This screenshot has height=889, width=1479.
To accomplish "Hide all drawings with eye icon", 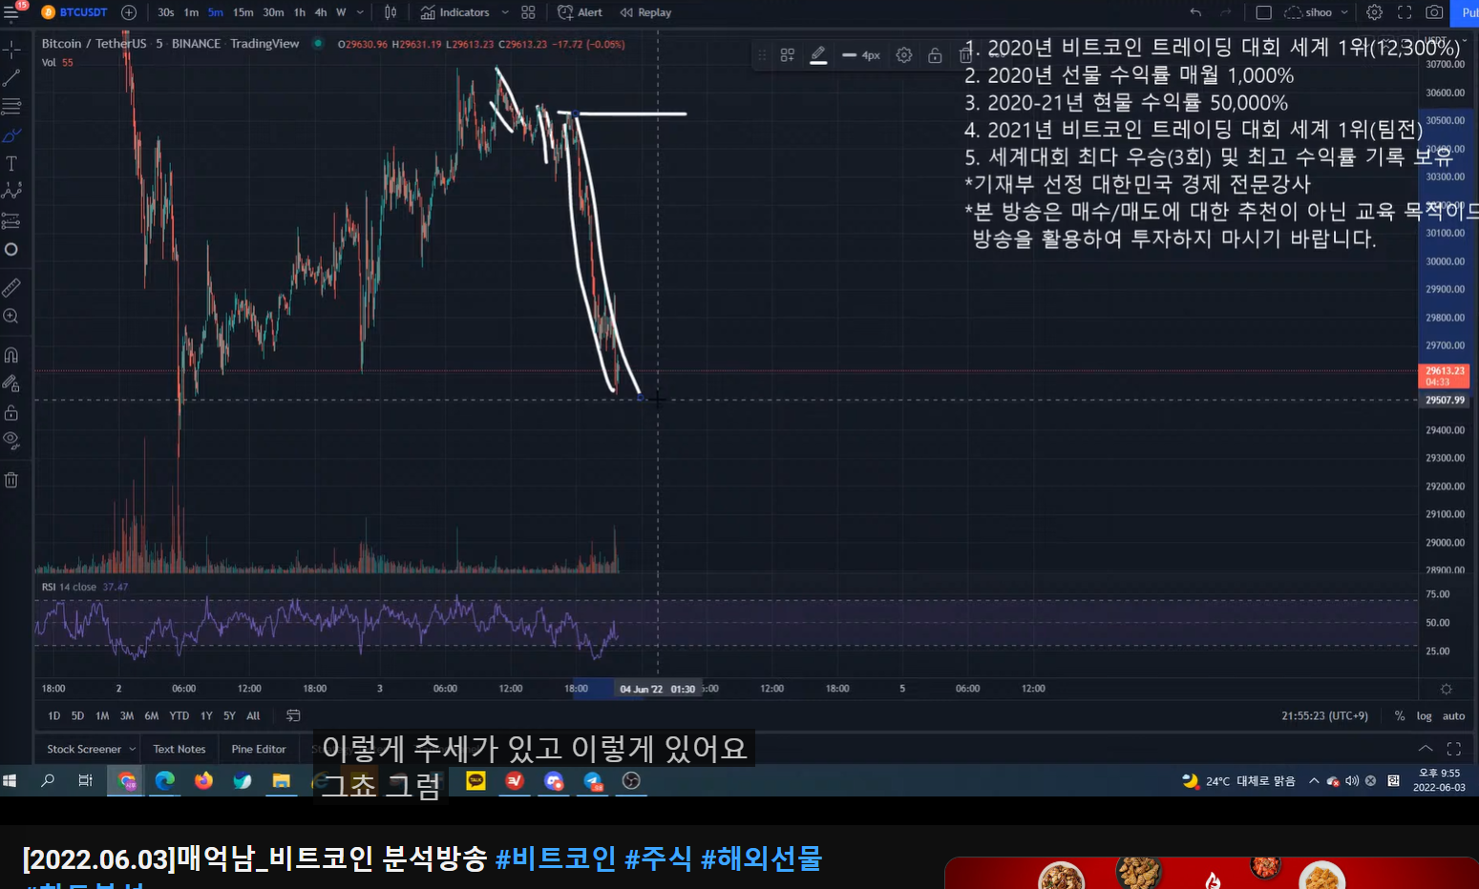I will pyautogui.click(x=11, y=440).
